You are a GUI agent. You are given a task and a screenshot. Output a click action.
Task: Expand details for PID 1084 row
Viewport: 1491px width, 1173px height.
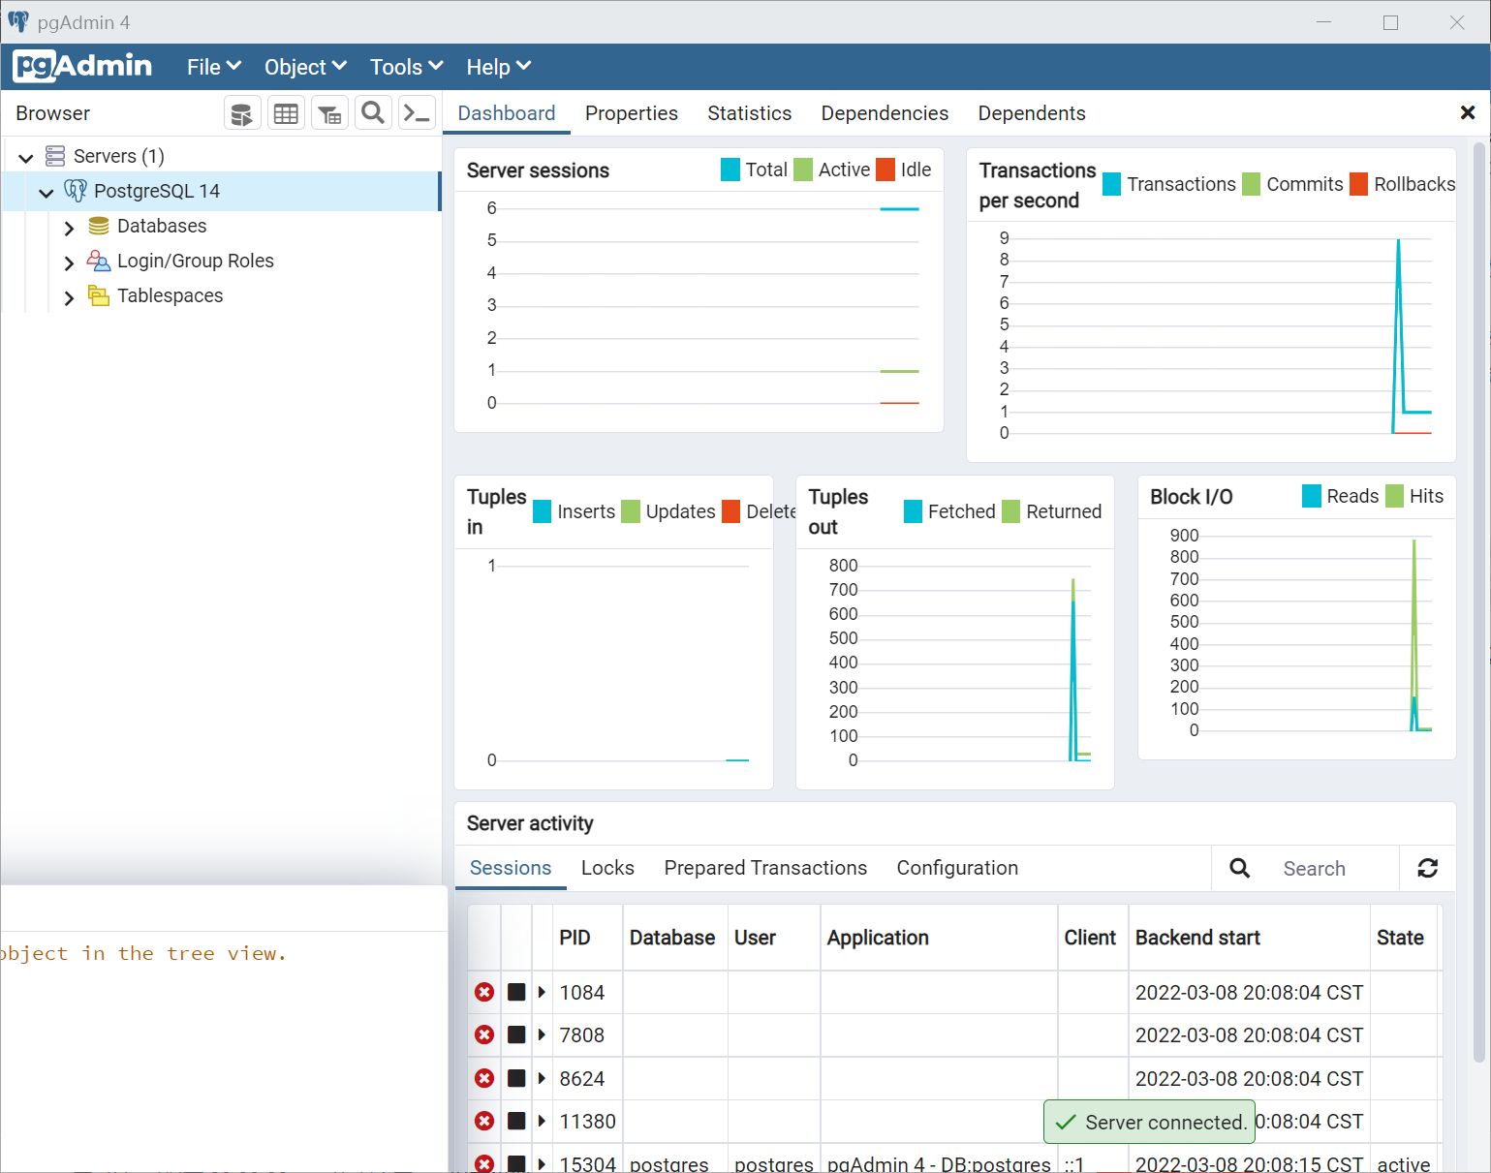(x=542, y=992)
